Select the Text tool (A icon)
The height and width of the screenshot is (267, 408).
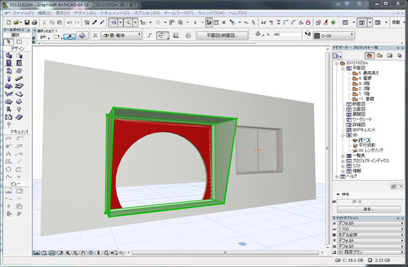(x=9, y=154)
